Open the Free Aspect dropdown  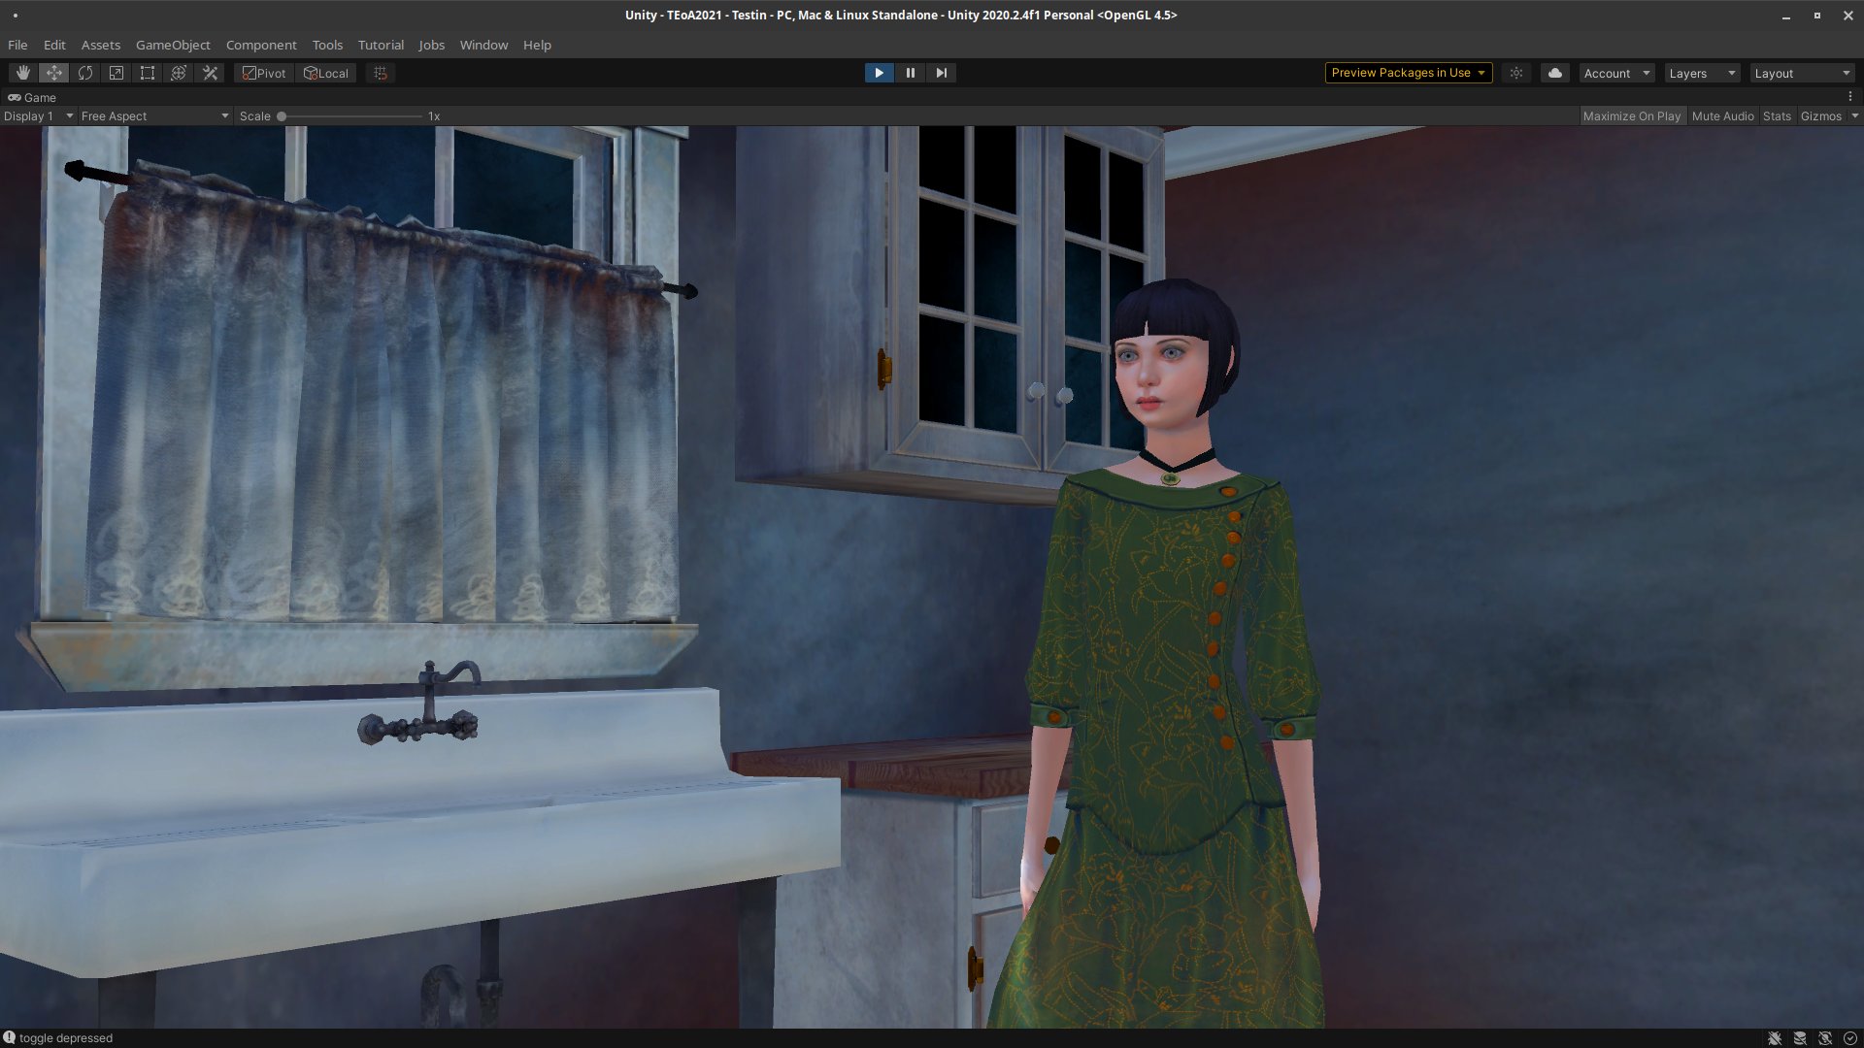click(155, 116)
